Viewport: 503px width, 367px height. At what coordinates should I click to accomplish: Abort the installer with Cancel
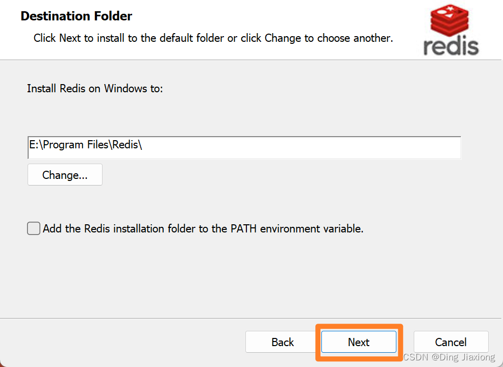pyautogui.click(x=451, y=342)
